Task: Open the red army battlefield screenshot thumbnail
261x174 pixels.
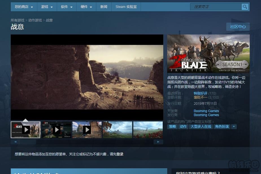Action: coord(148,130)
